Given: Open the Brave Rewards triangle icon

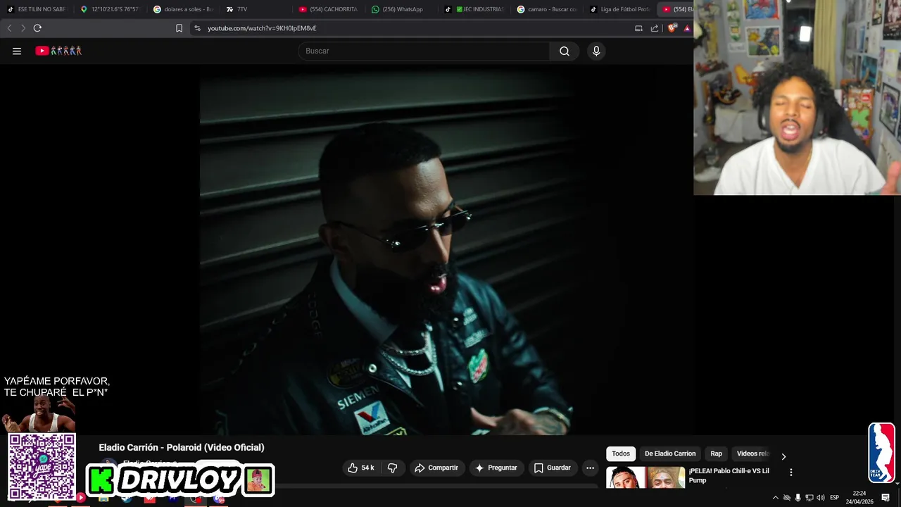Looking at the screenshot, I should point(688,28).
